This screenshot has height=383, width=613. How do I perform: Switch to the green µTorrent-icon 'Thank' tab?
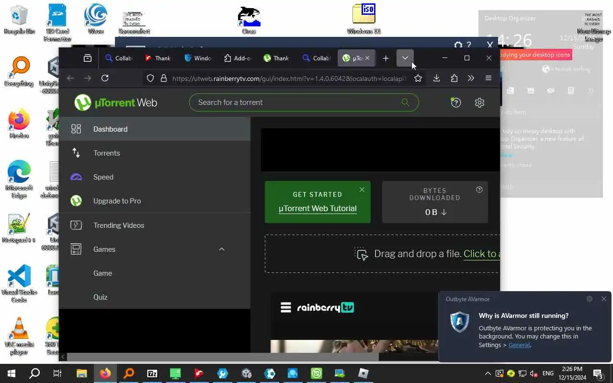(x=277, y=58)
